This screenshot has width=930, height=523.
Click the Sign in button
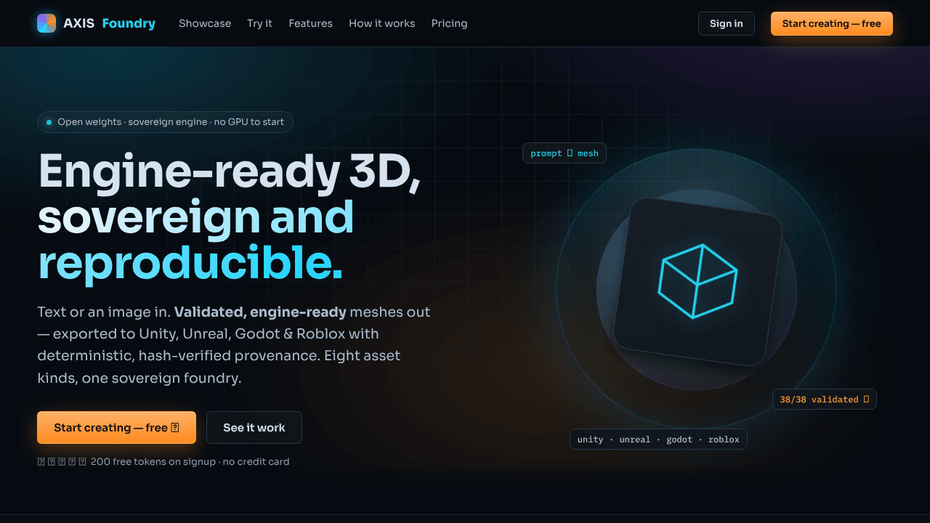pyautogui.click(x=727, y=23)
